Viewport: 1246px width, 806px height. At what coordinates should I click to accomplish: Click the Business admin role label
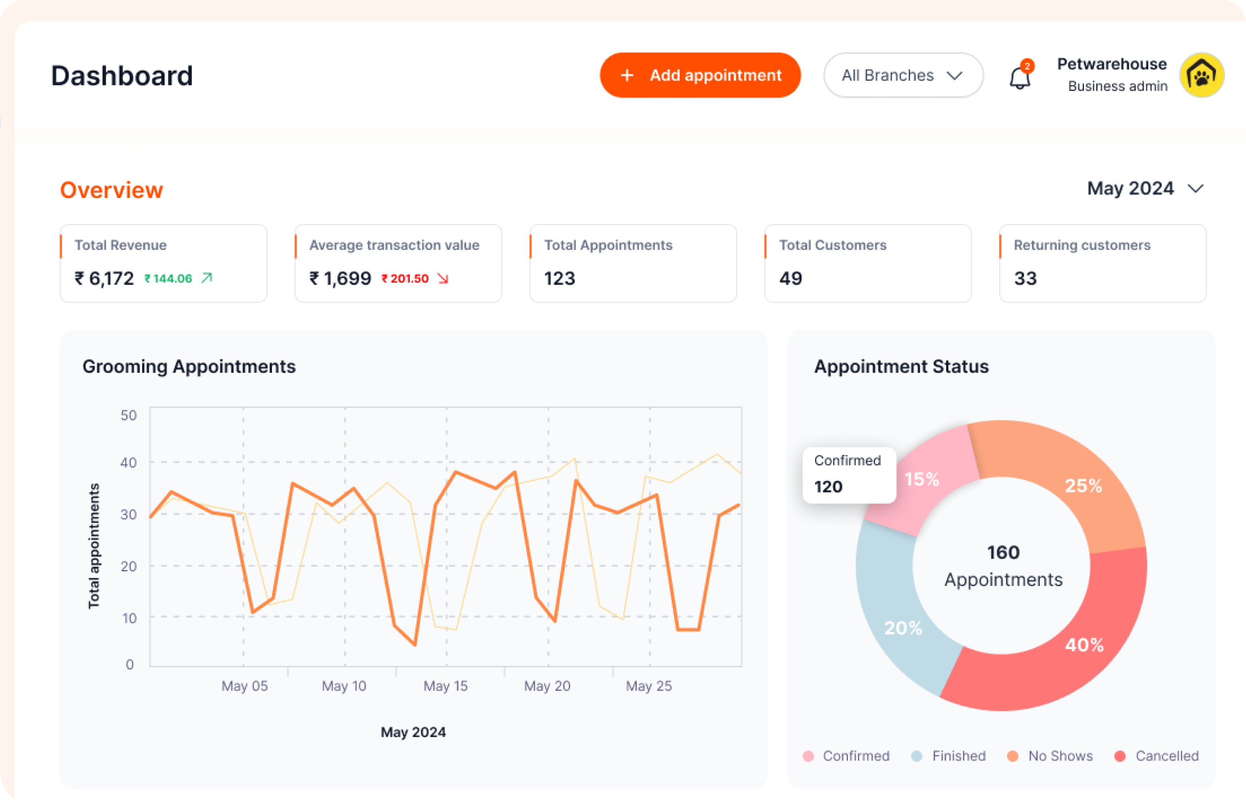pos(1117,86)
